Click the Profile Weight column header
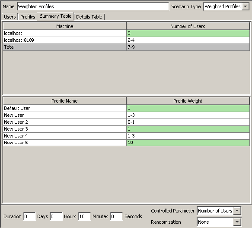 [188, 101]
